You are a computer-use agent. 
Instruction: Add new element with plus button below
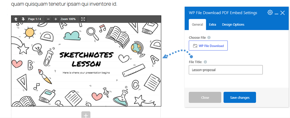(86, 115)
